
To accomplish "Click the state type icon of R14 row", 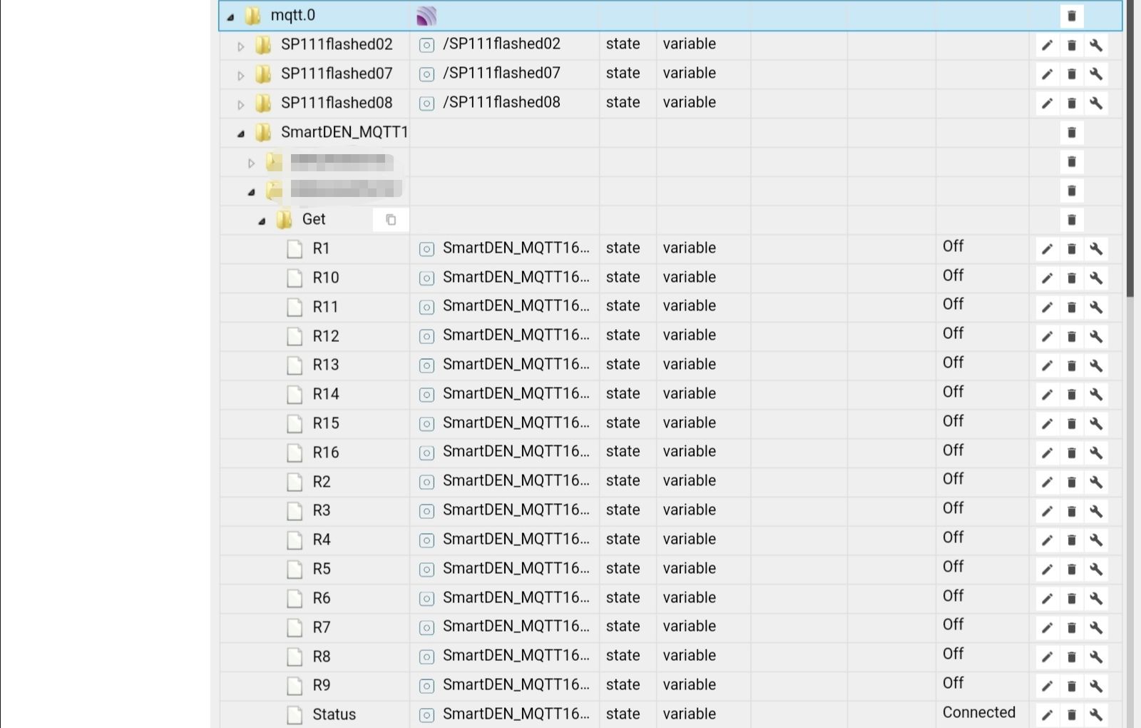I will click(426, 395).
